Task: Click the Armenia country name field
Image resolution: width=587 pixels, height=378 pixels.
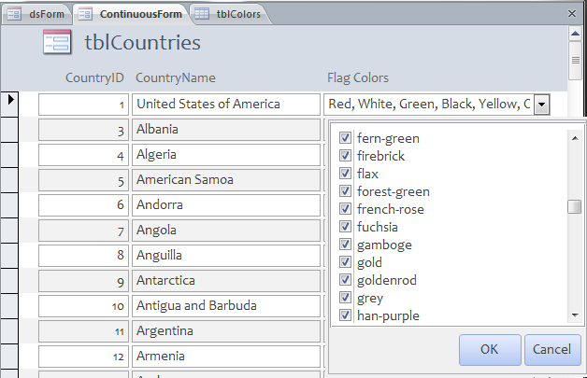Action: click(x=226, y=357)
